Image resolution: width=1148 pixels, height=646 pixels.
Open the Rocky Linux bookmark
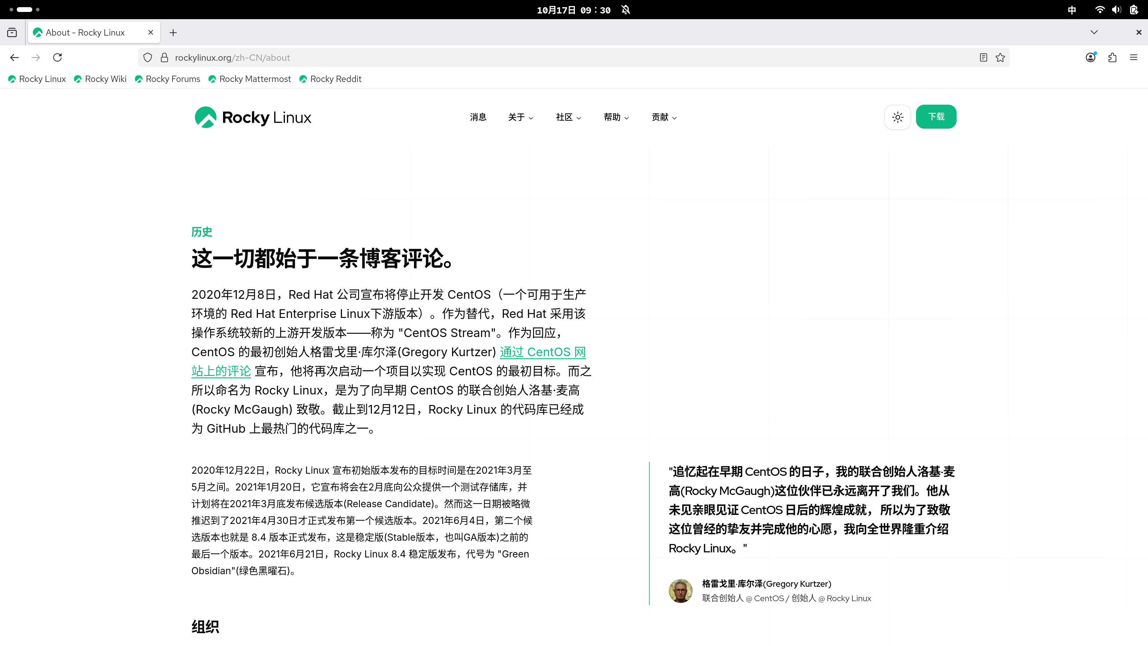coord(37,79)
